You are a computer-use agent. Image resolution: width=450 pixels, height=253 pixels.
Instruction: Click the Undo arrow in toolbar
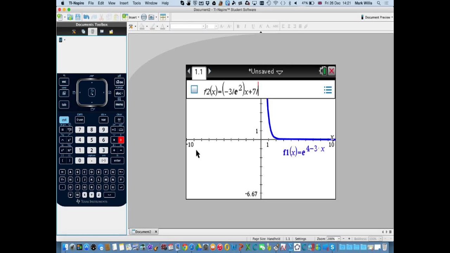coord(86,17)
